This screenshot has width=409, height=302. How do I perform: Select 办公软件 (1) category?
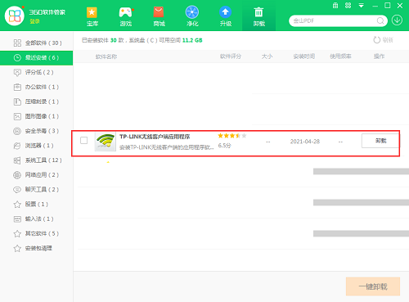pos(37,87)
